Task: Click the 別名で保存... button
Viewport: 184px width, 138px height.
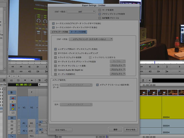Action: 61,130
